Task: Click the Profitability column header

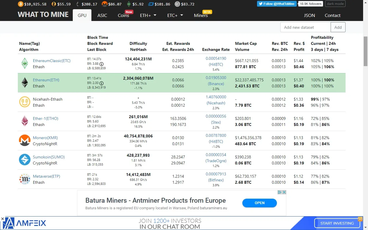Action: (x=322, y=37)
